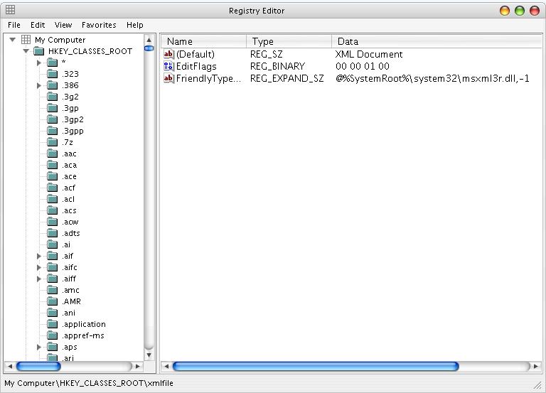Click the values pane horizontal scrollbar
The image size is (546, 393).
(x=315, y=367)
